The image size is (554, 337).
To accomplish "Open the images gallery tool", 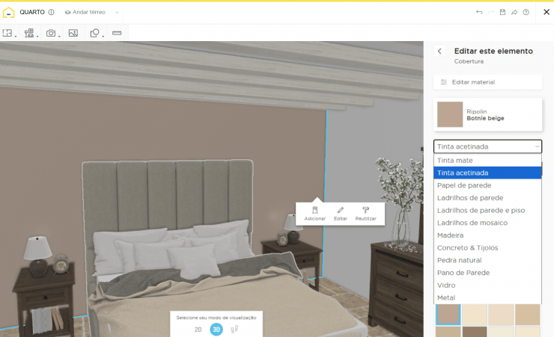I will click(73, 33).
